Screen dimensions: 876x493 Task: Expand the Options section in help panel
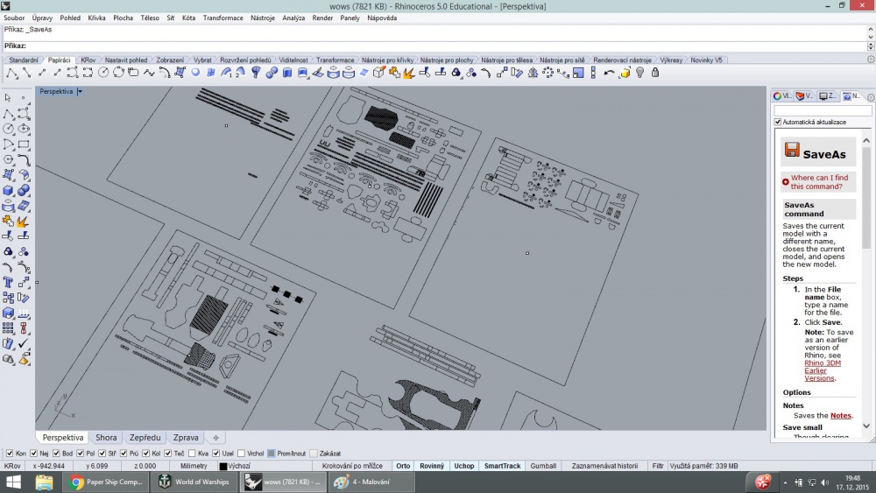click(796, 392)
